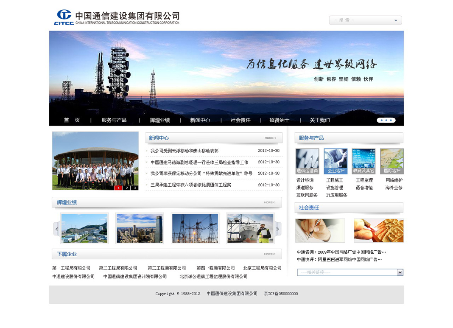
Task: Open 招贤纳士 in the navigation bar
Action: tap(280, 120)
